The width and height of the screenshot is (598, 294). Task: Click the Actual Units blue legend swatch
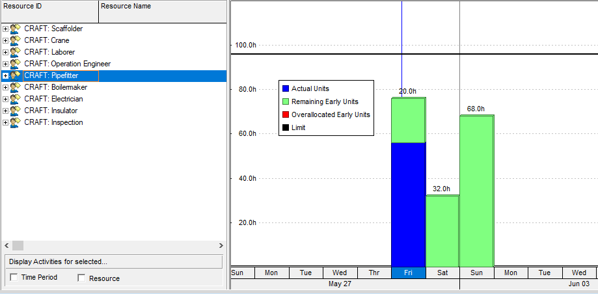(285, 88)
